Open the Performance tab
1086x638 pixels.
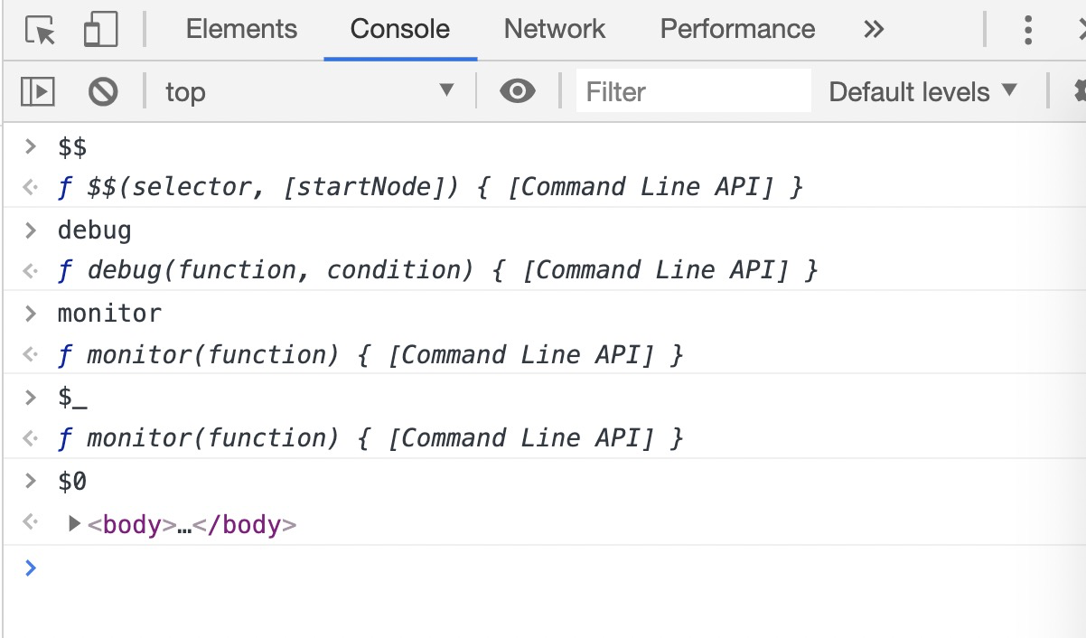[737, 29]
